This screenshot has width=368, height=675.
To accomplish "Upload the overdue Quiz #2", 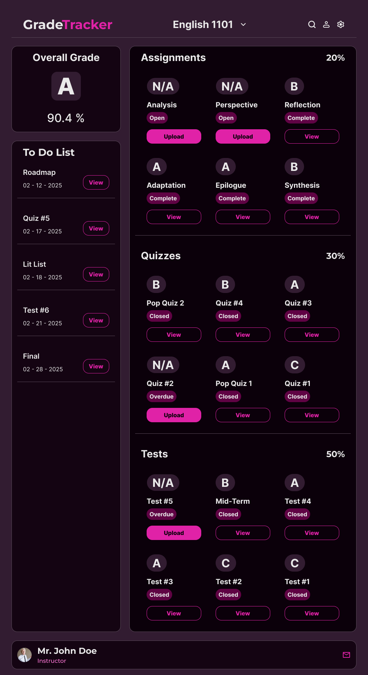I will pos(174,415).
